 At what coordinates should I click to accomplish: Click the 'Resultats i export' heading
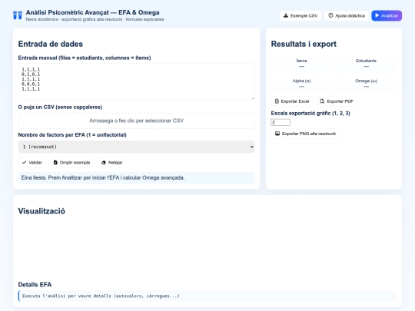(304, 44)
